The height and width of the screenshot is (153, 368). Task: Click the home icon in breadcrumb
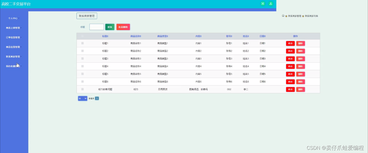pos(283,16)
